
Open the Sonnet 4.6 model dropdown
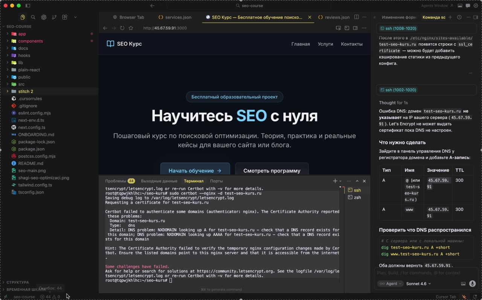point(418,283)
